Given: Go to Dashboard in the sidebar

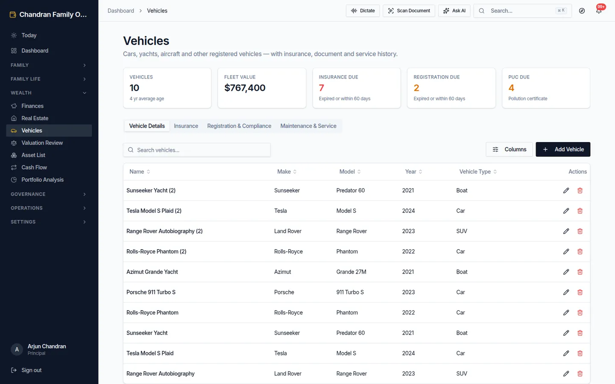Looking at the screenshot, I should [49, 51].
